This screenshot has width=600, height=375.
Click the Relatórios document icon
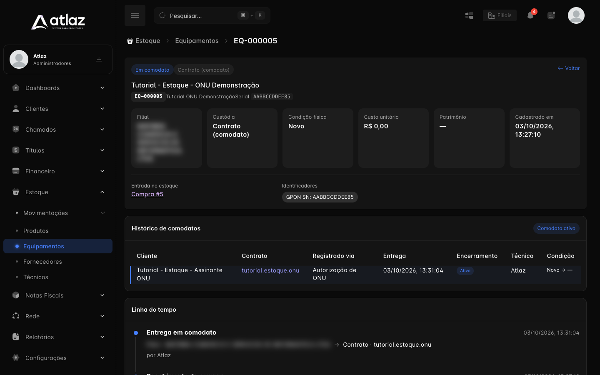point(16,337)
